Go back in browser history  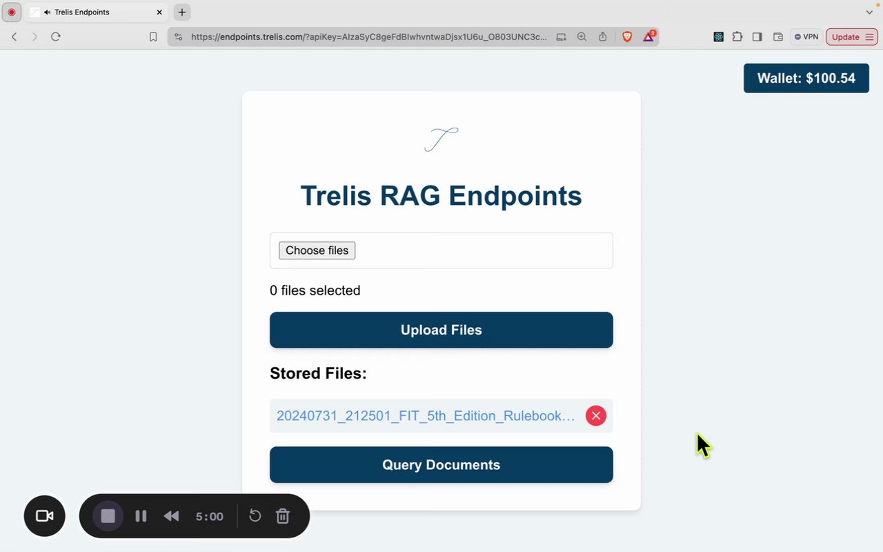pyautogui.click(x=14, y=37)
